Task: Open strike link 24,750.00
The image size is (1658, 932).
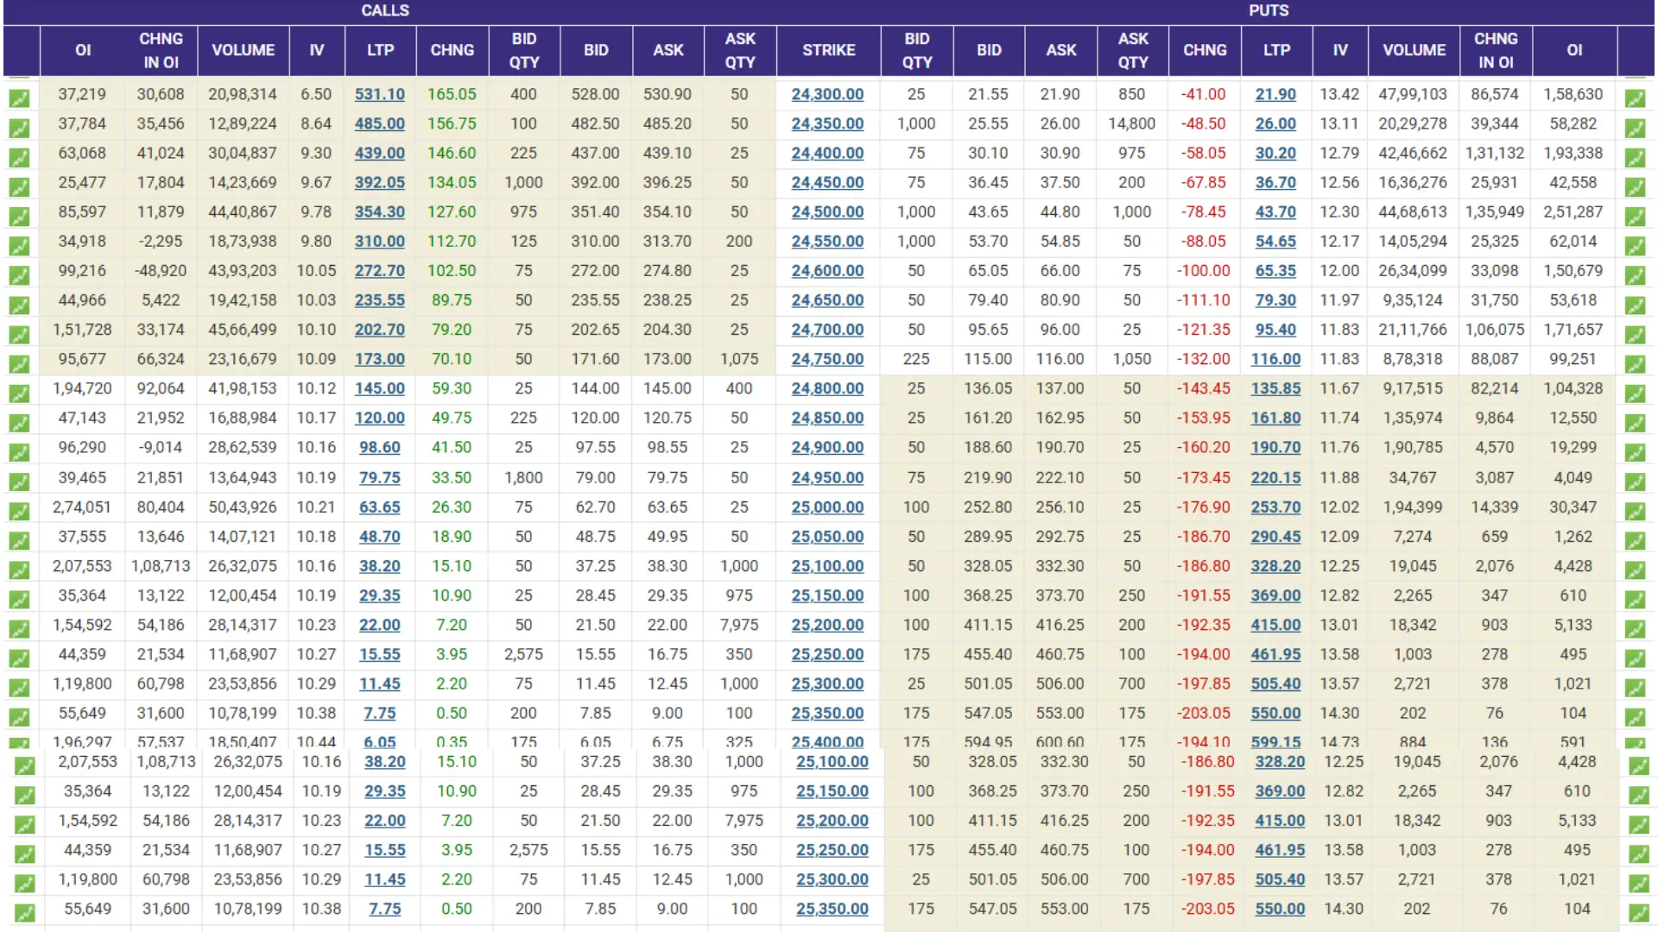Action: (827, 359)
